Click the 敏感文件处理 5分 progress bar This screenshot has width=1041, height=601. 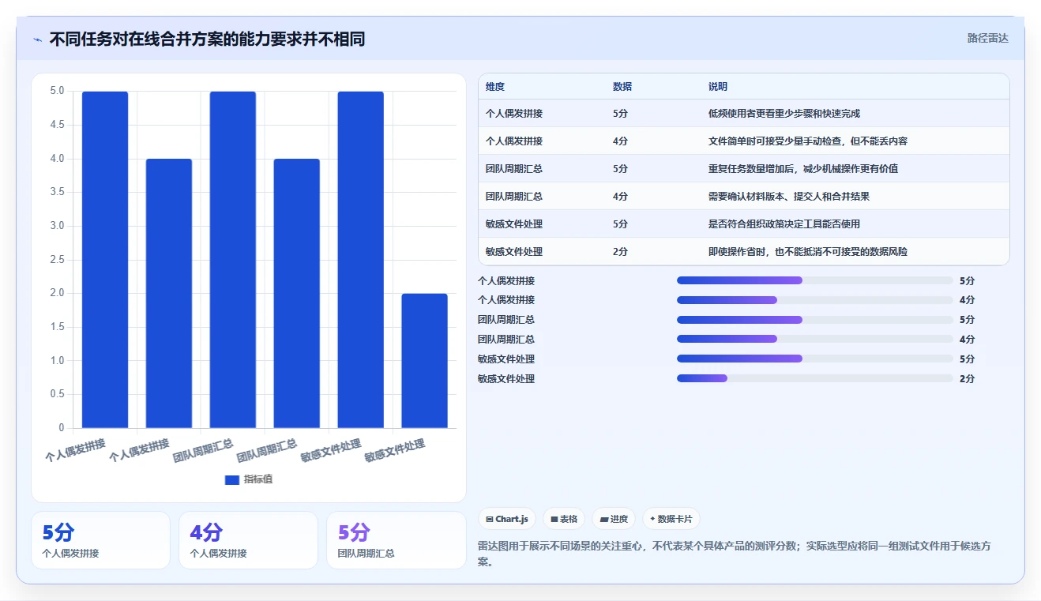pos(814,359)
